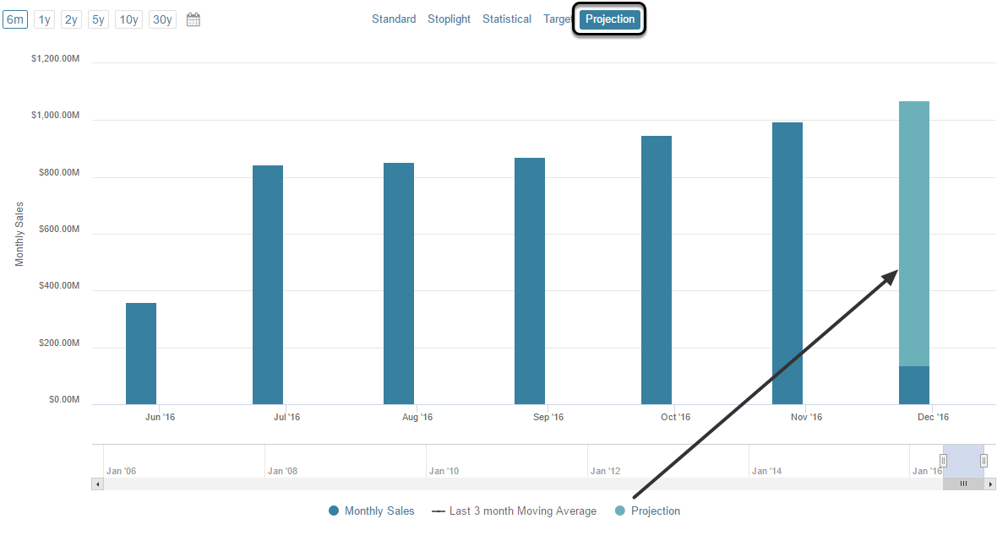Click the left arrow on the bottom scrollbar
This screenshot has height=535, width=1008.
pos(97,484)
